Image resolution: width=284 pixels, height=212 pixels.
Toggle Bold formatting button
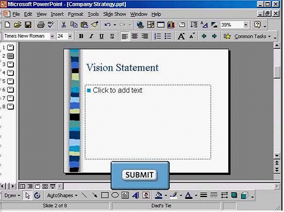click(81, 36)
